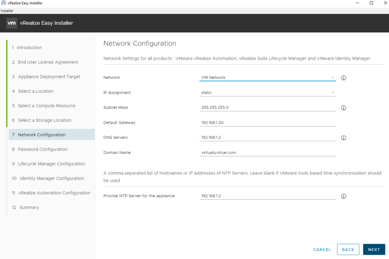Select the Password Configuration step
The width and height of the screenshot is (389, 259).
[x=43, y=149]
